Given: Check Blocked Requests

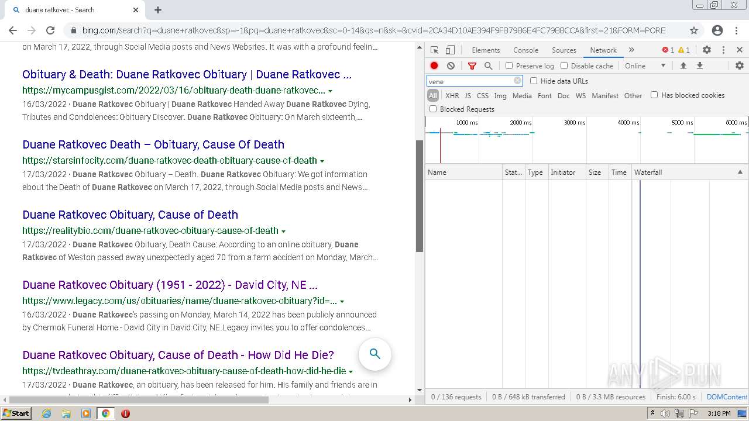Looking at the screenshot, I should coord(433,109).
